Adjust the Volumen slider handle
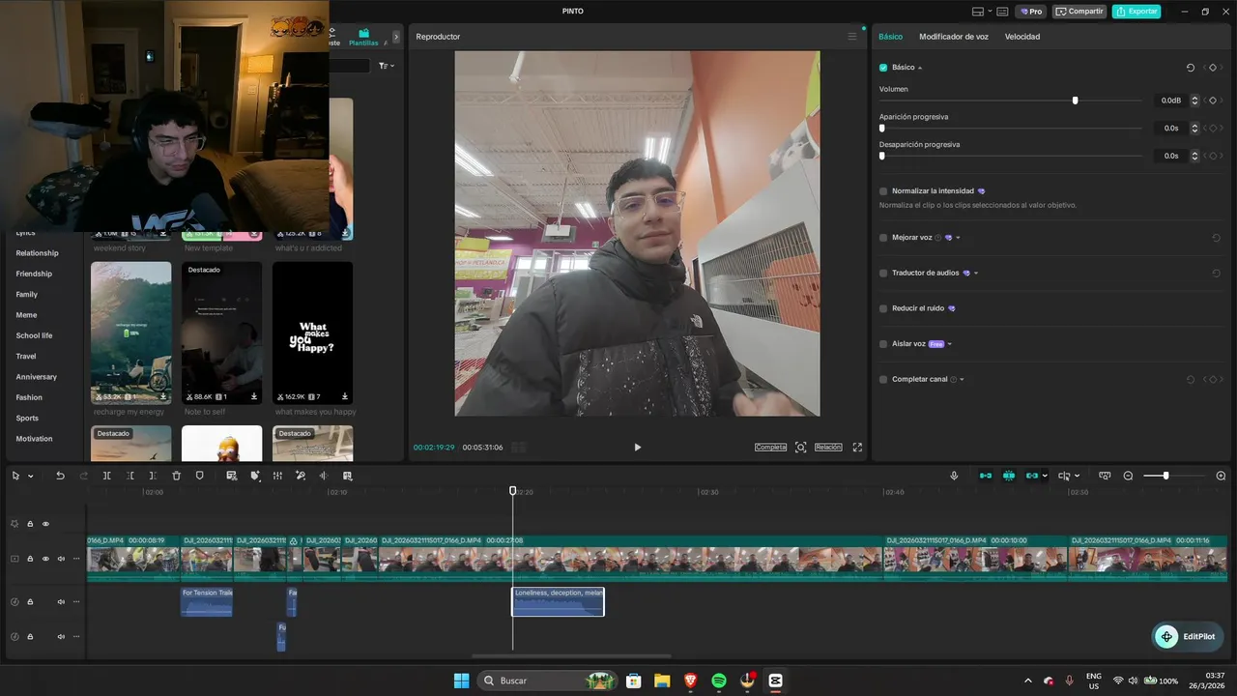Viewport: 1237px width, 696px height. (1075, 101)
